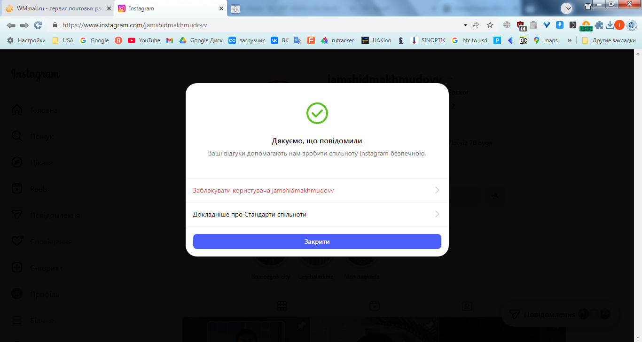The height and width of the screenshot is (342, 642).
Task: Click the UAKino bookmark
Action: (x=376, y=40)
